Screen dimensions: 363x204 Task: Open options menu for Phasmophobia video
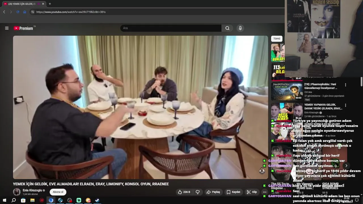coord(345,85)
